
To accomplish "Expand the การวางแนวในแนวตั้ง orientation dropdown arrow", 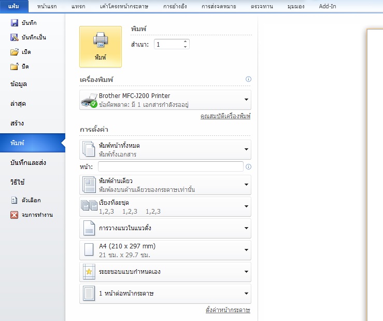I will click(246, 228).
